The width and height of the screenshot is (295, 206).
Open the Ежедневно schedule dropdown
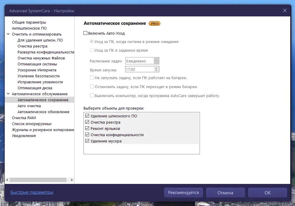pos(156,61)
